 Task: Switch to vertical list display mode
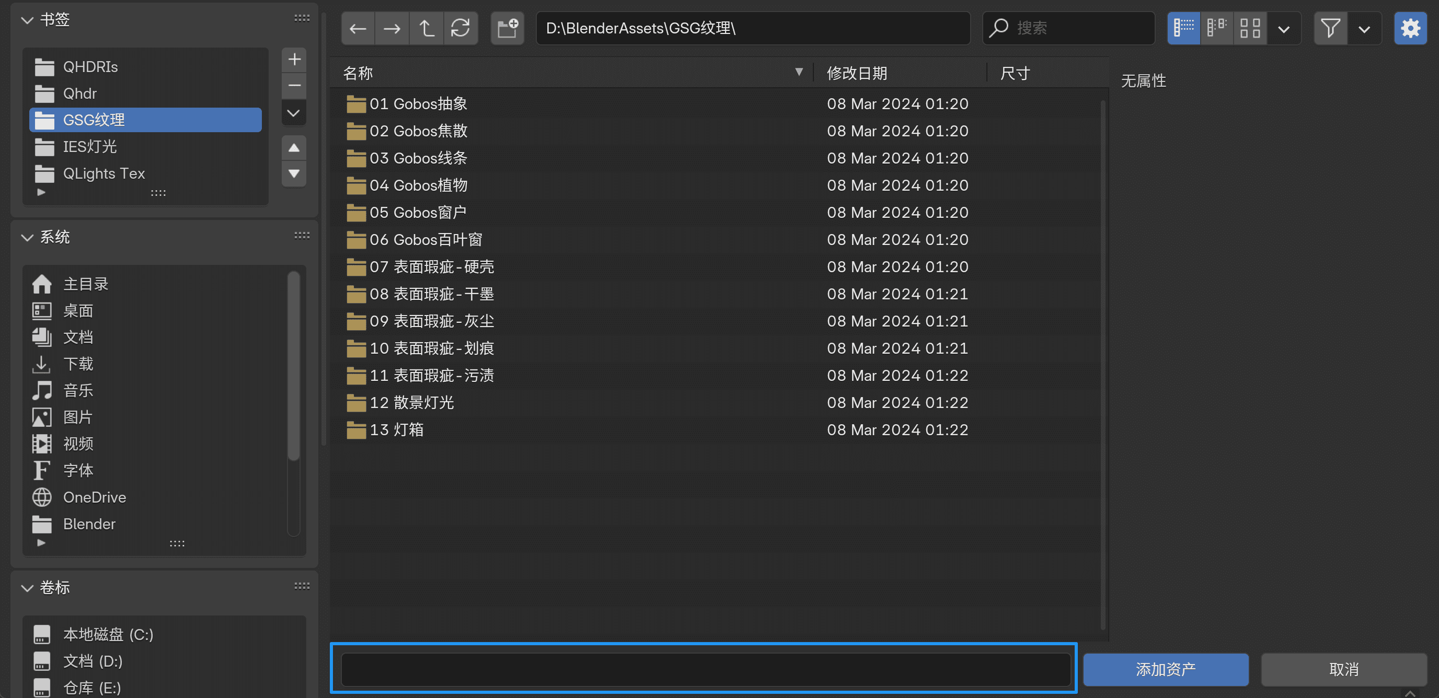1184,28
